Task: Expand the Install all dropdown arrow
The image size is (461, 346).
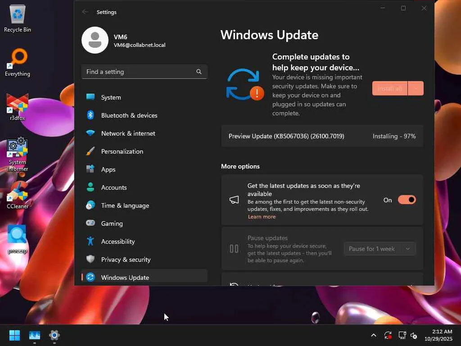Action: pyautogui.click(x=416, y=88)
